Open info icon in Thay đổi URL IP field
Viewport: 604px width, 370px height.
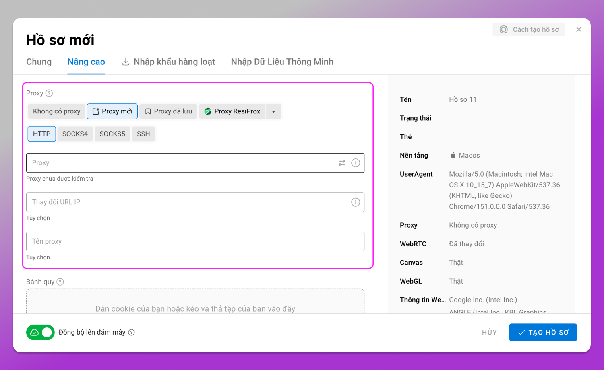[356, 202]
